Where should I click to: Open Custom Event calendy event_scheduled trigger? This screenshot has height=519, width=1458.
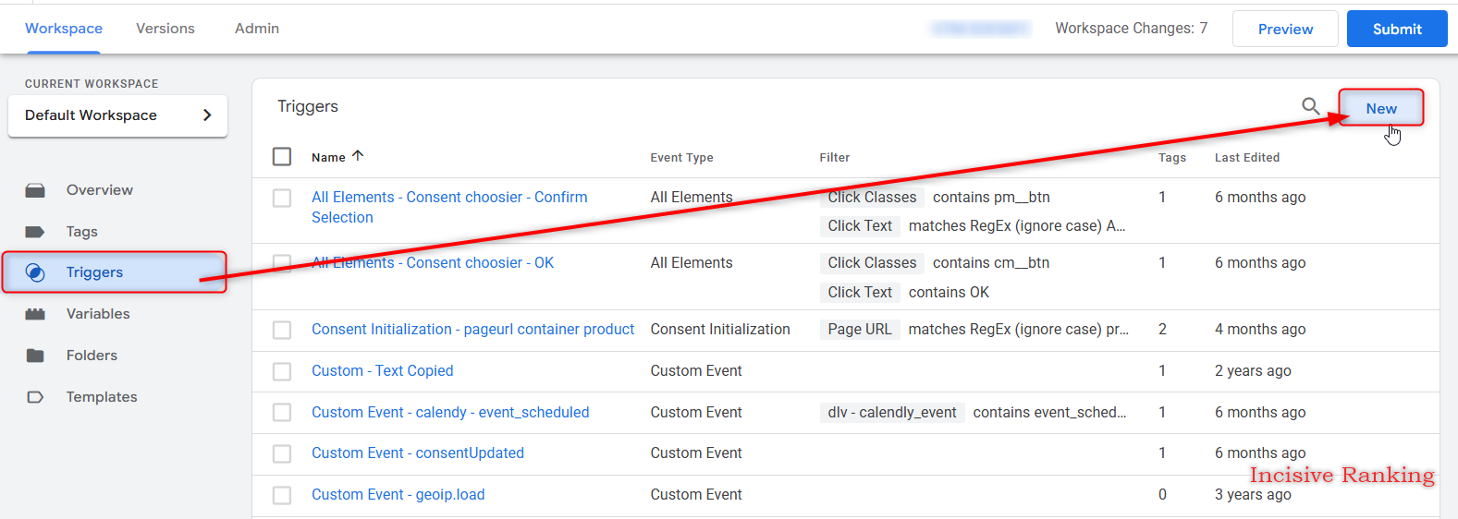click(450, 413)
